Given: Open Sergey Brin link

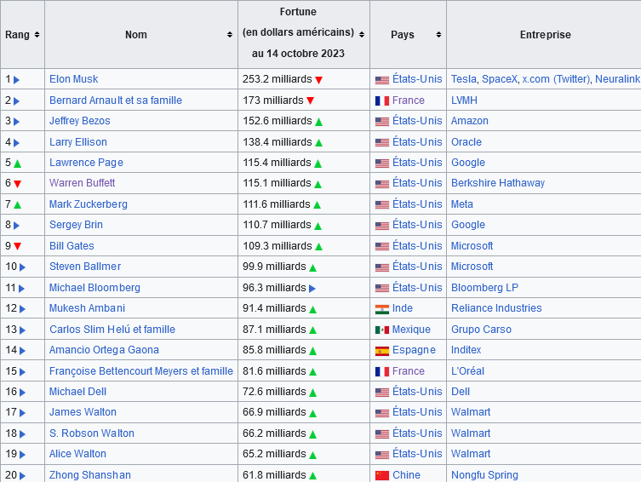Looking at the screenshot, I should (x=76, y=225).
